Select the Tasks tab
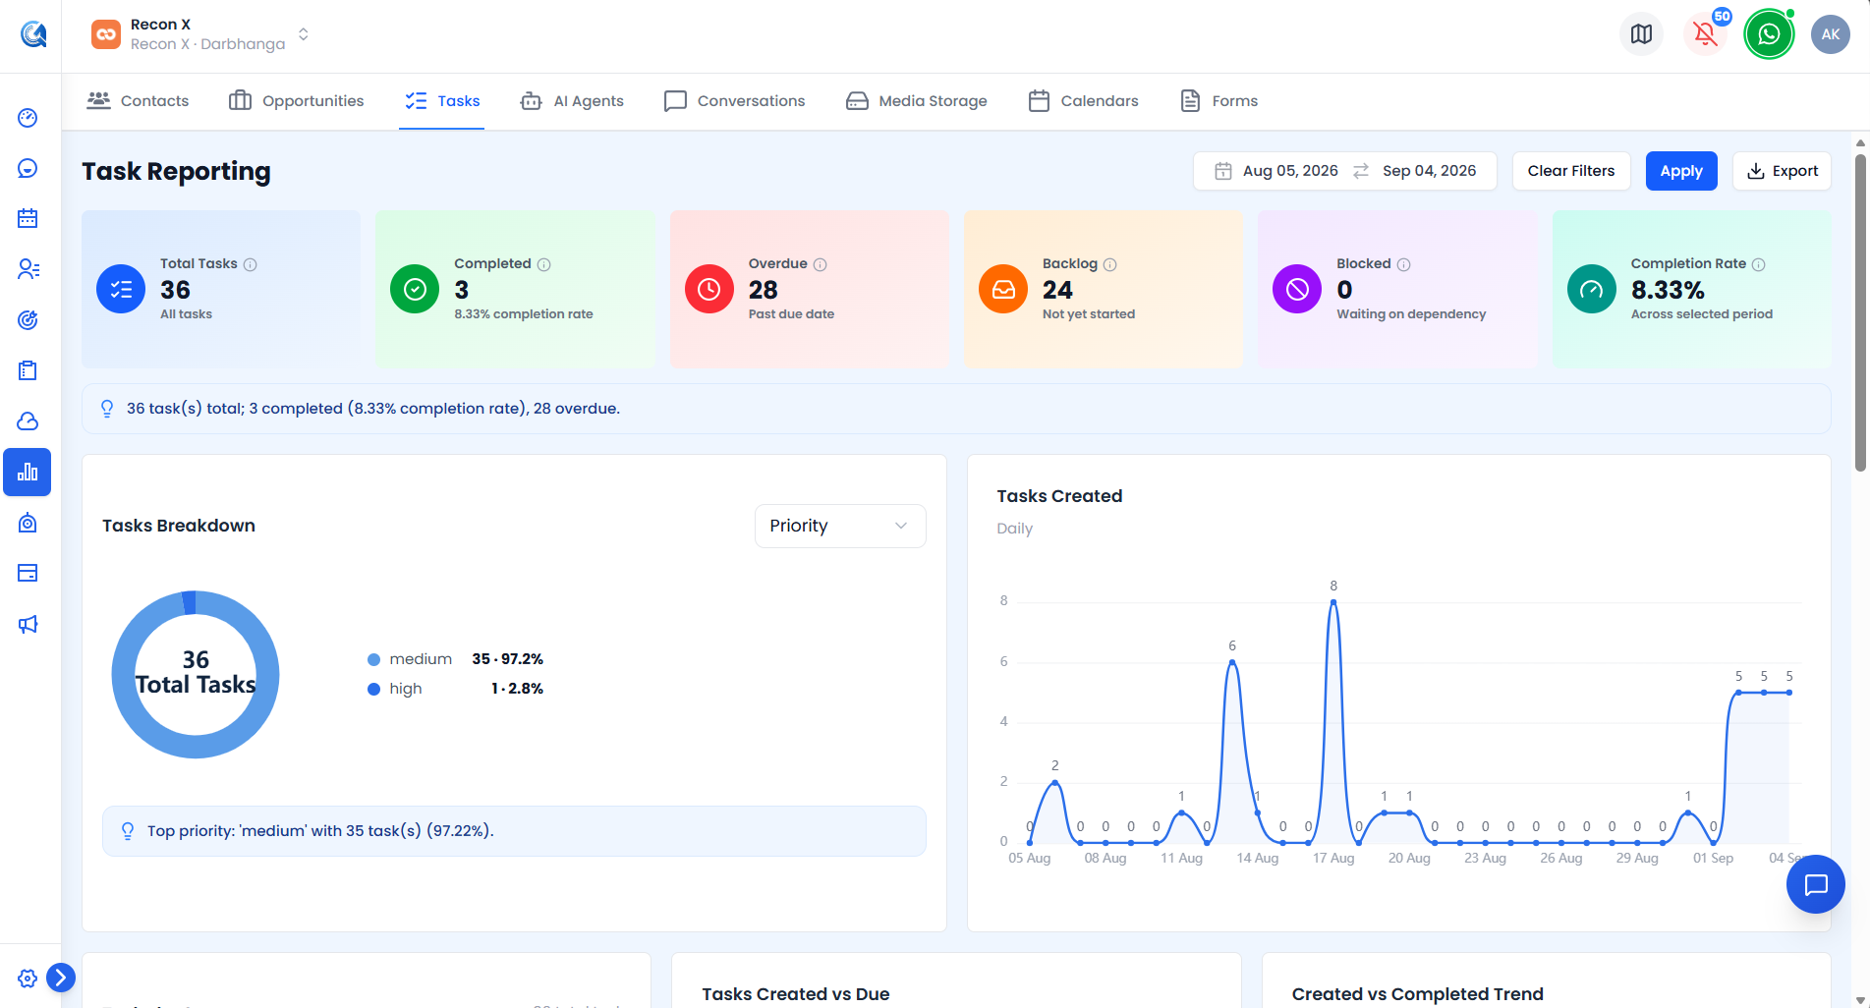This screenshot has height=1008, width=1870. (x=442, y=101)
